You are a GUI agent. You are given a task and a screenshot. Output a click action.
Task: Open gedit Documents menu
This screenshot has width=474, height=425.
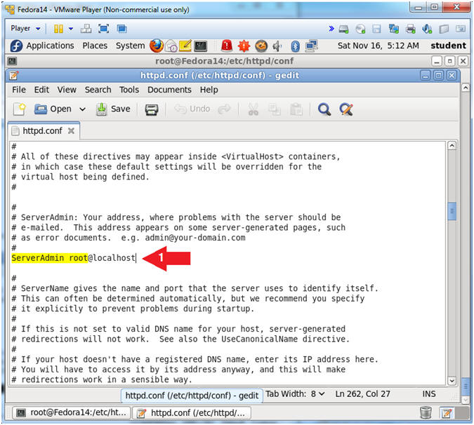[x=169, y=90]
